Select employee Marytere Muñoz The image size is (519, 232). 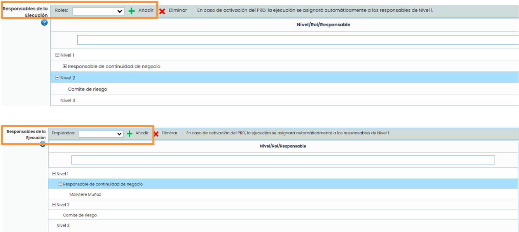pos(85,194)
